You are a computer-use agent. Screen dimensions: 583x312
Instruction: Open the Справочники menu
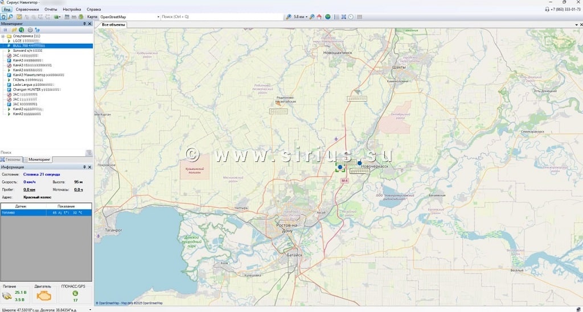[27, 10]
